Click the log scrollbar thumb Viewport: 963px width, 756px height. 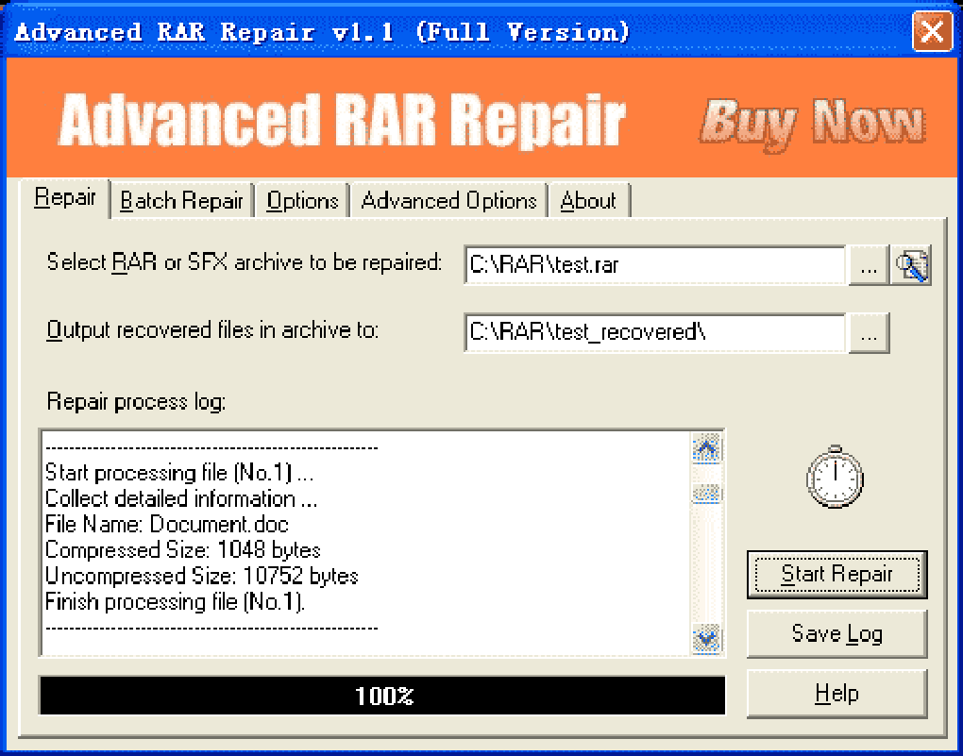[x=706, y=494]
